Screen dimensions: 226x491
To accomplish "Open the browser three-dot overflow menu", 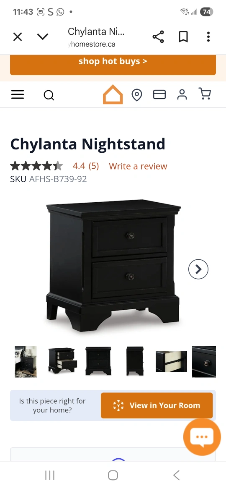I will point(208,37).
